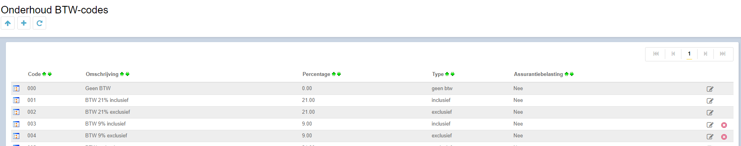
Task: Add a new BTW code with plus button
Action: pyautogui.click(x=24, y=23)
